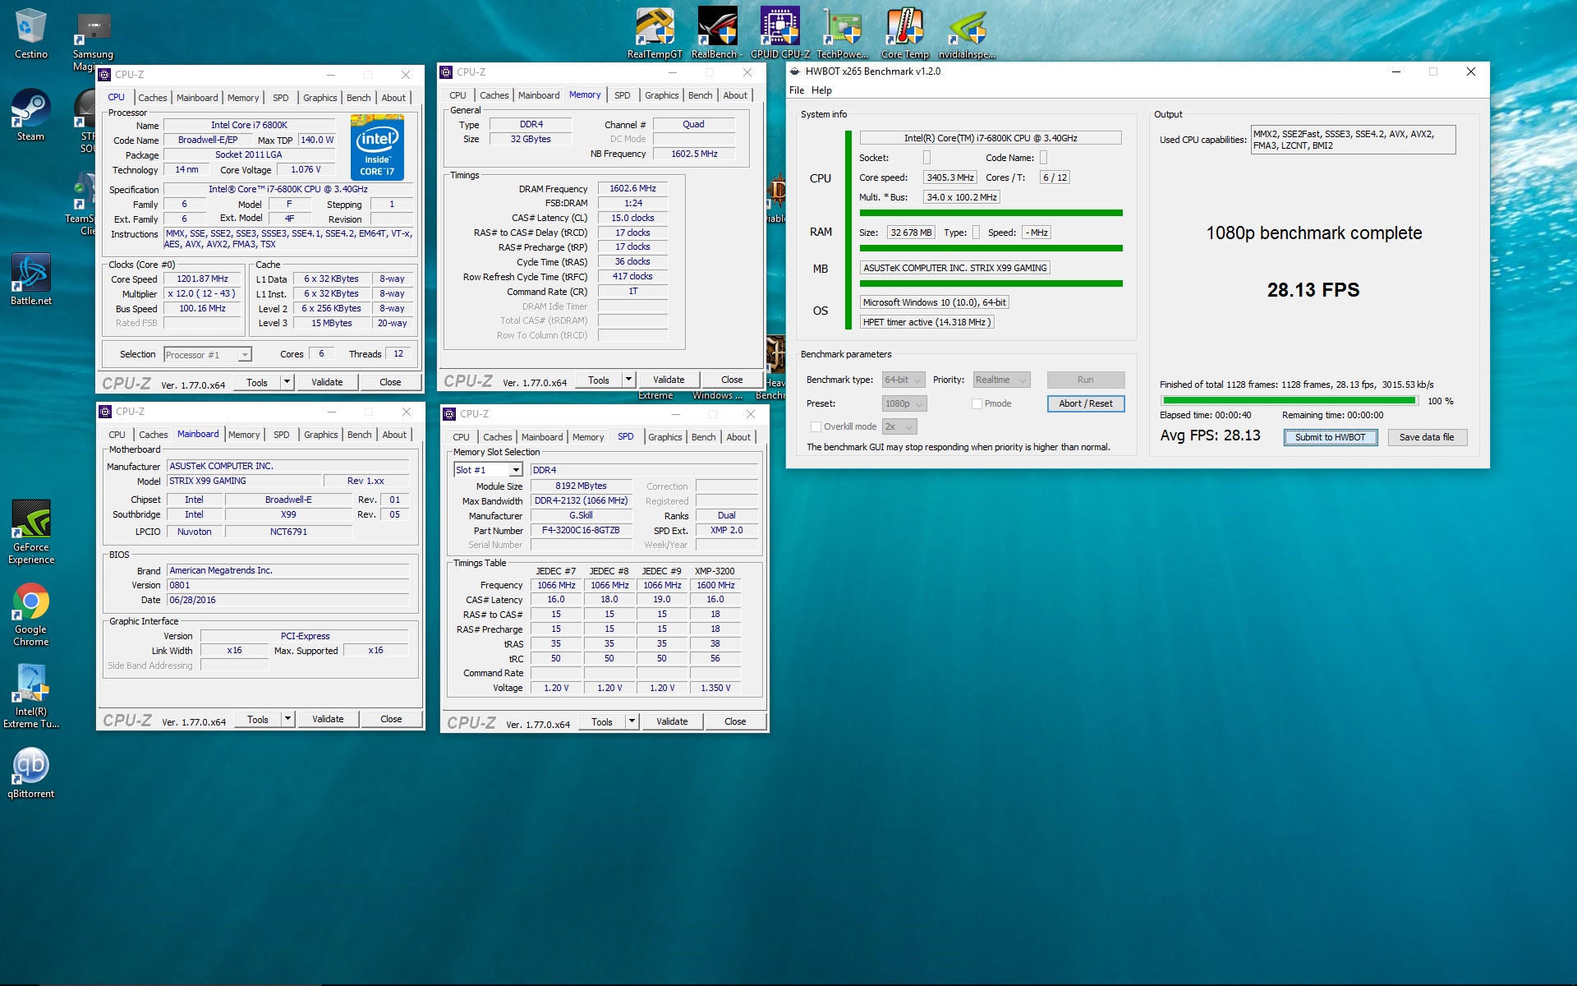Expand Tools arrow in CPU-Z CPU window
This screenshot has height=986, width=1577.
(287, 382)
